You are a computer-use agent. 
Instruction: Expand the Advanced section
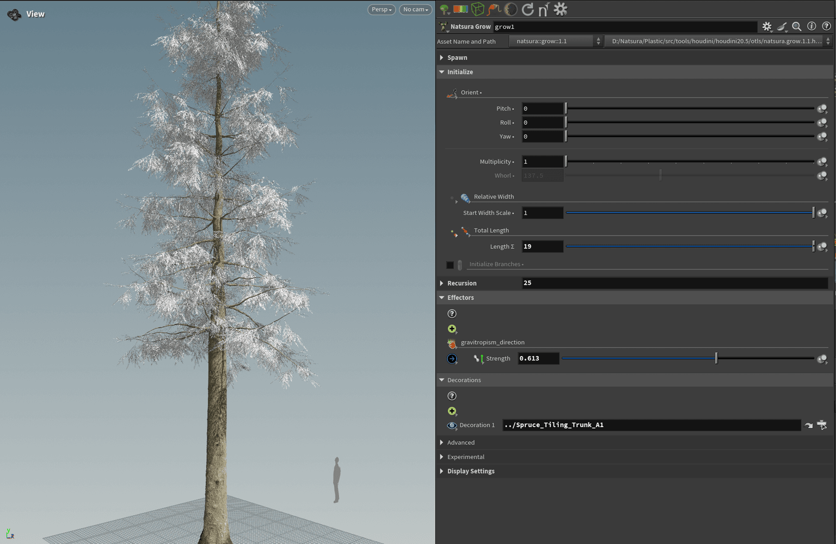pos(441,442)
